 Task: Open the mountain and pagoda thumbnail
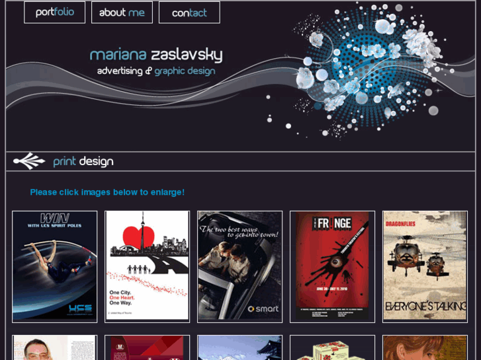click(x=240, y=347)
